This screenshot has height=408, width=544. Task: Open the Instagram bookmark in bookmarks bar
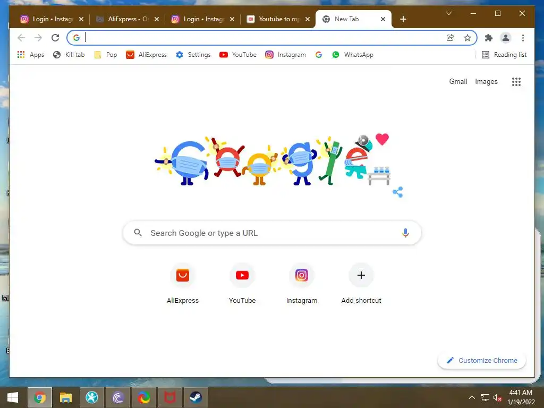pos(285,55)
